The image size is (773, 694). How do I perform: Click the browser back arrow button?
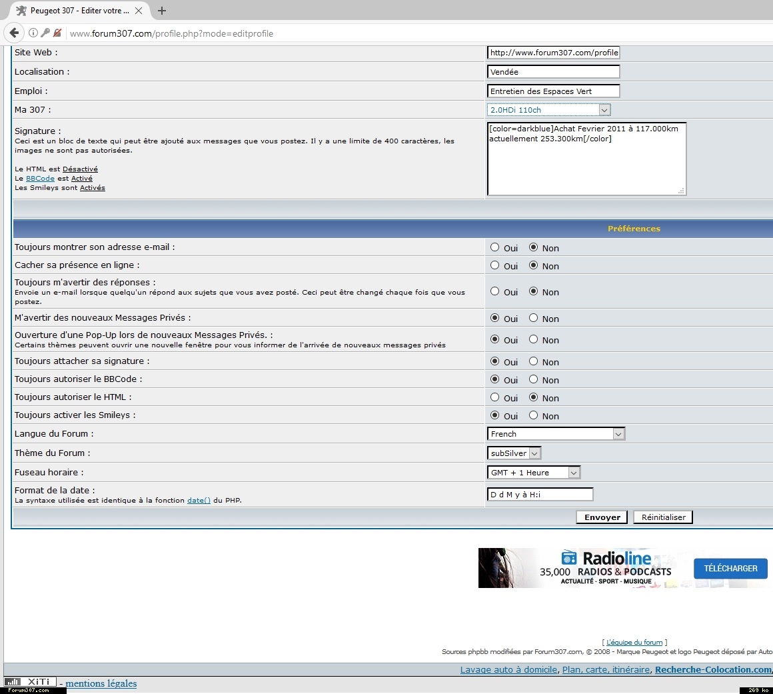(x=14, y=33)
